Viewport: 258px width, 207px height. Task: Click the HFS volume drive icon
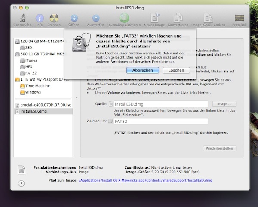(x=22, y=67)
